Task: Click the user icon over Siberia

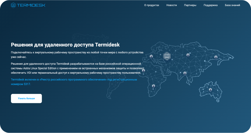Action: click(x=188, y=55)
